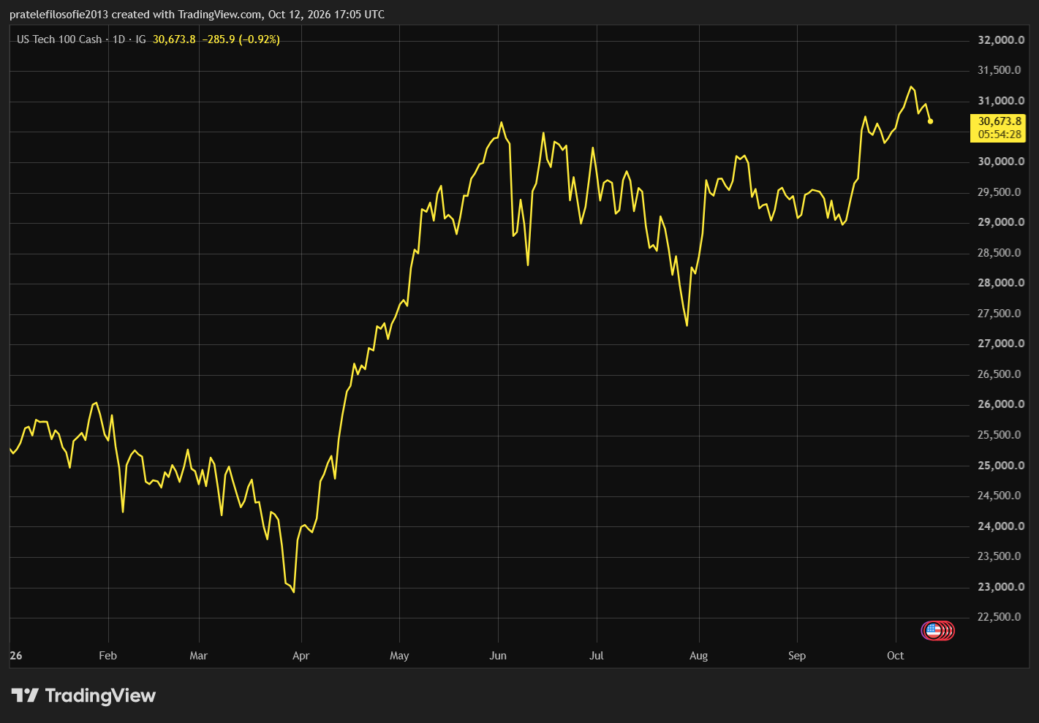Click the 29,500.0 price axis label
The image size is (1039, 723).
pos(1001,192)
